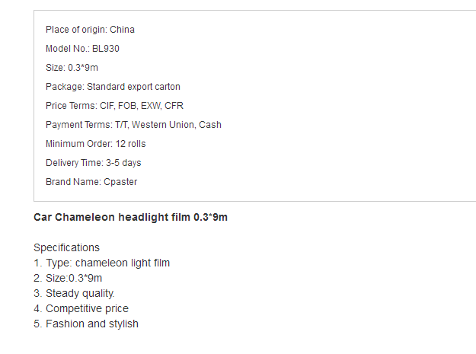This screenshot has height=354, width=476.
Task: Click list item 2 'Size:0.3*9m'
Action: [x=68, y=278]
